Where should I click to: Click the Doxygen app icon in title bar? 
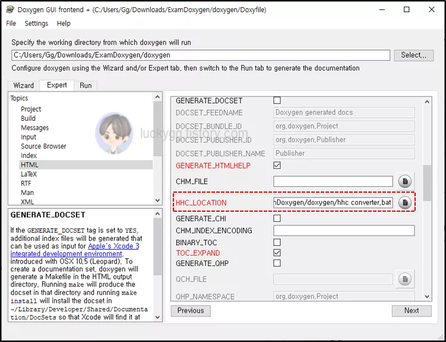pos(10,10)
